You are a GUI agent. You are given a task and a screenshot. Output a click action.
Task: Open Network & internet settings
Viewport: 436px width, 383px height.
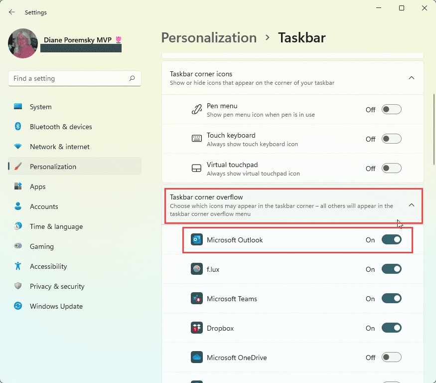pos(75,147)
